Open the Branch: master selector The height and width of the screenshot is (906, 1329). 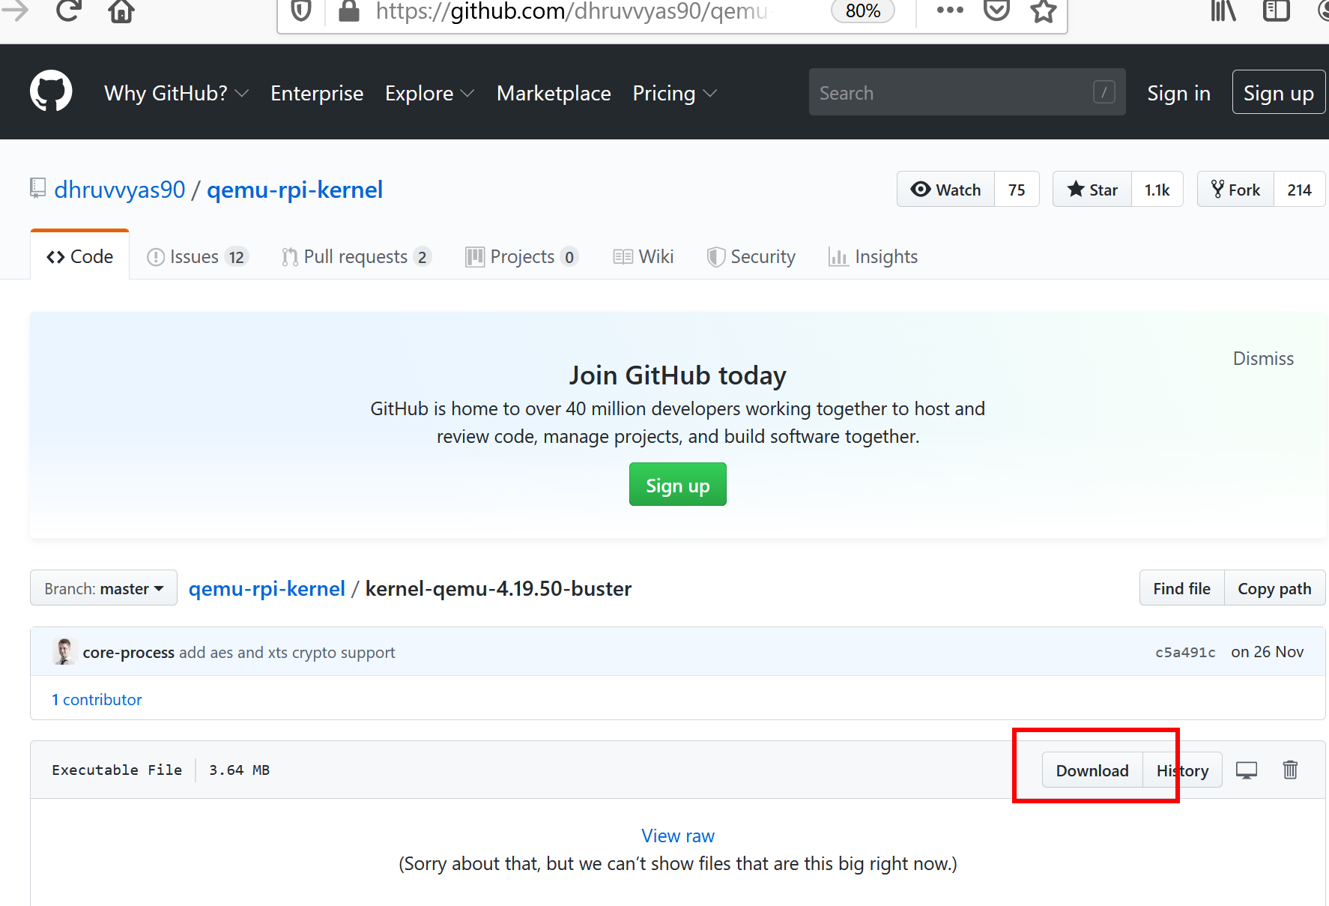click(103, 588)
